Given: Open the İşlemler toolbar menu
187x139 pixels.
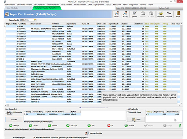Looking at the screenshot, I should (x=134, y=14).
